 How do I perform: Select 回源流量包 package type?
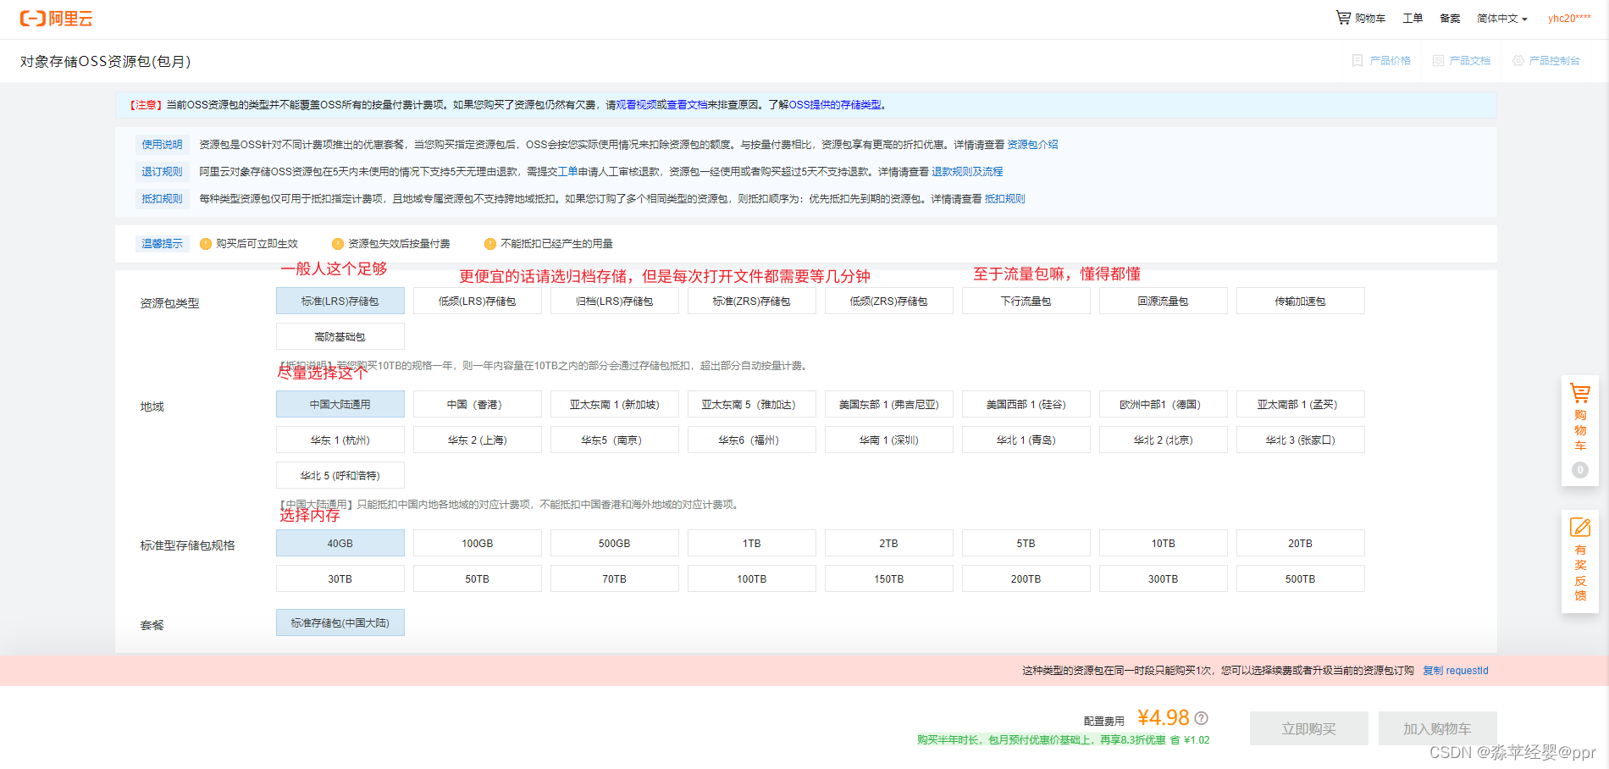pyautogui.click(x=1164, y=301)
